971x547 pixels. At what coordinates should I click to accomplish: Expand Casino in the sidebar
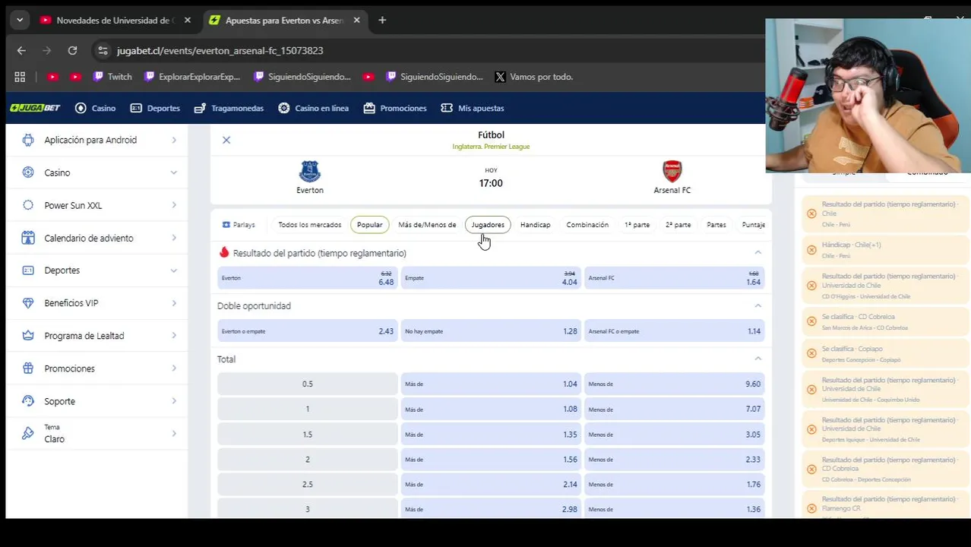(x=99, y=172)
